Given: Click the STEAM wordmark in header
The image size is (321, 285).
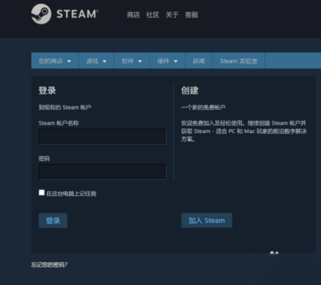Looking at the screenshot, I should [78, 14].
